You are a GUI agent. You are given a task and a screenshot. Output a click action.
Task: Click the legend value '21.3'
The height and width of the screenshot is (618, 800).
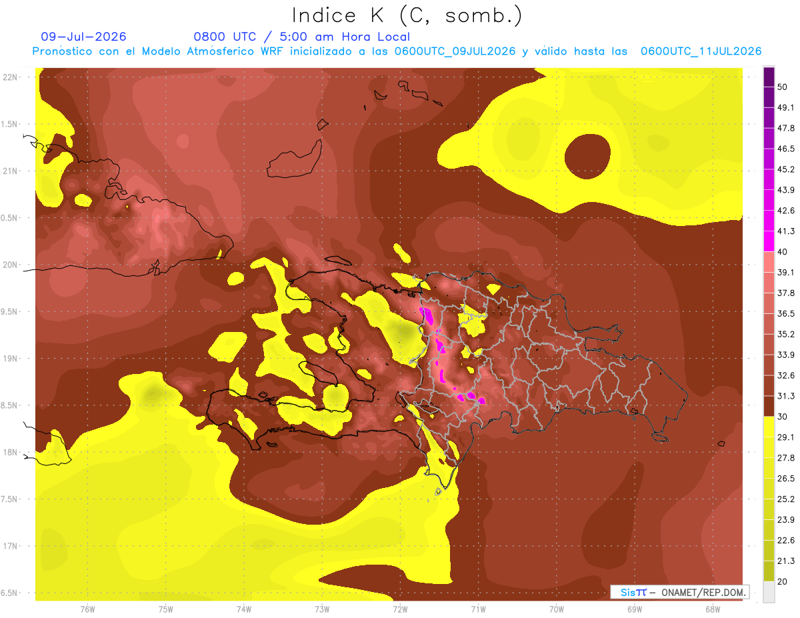786,561
